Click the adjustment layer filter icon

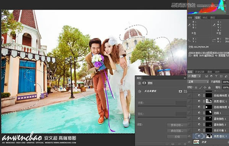(211, 76)
